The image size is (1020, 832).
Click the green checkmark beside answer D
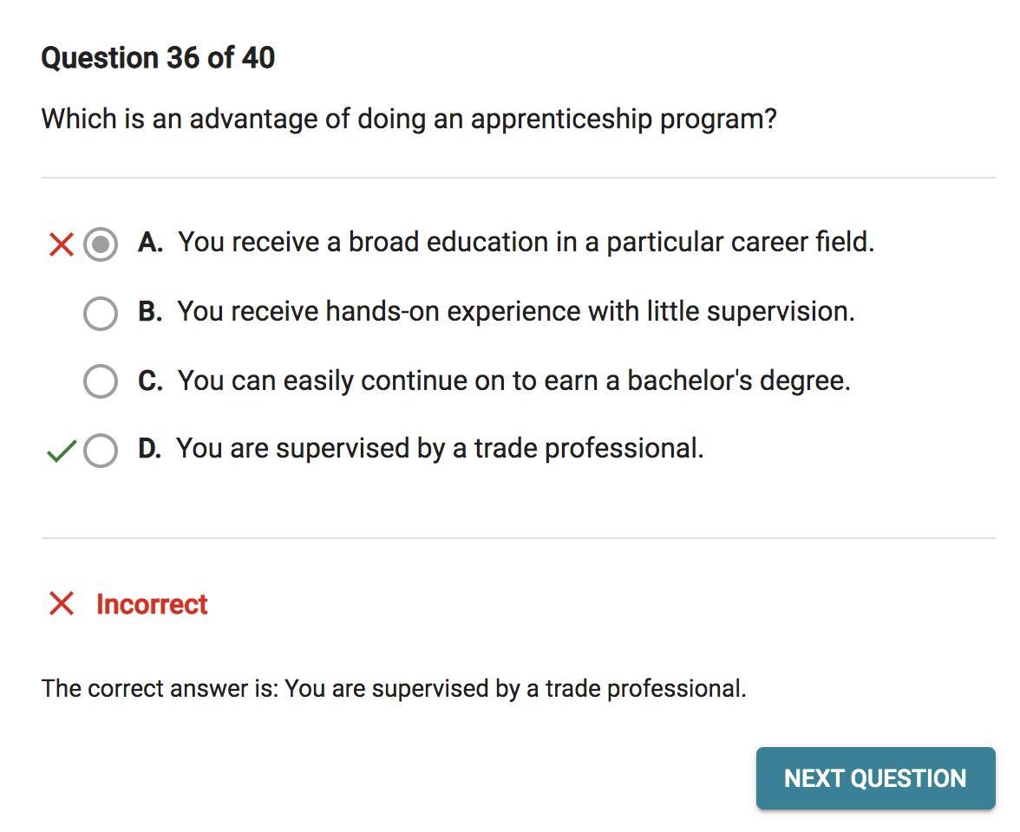(x=61, y=451)
